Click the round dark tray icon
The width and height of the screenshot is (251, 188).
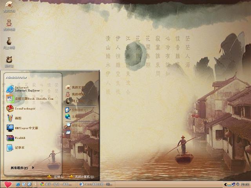(x=238, y=184)
